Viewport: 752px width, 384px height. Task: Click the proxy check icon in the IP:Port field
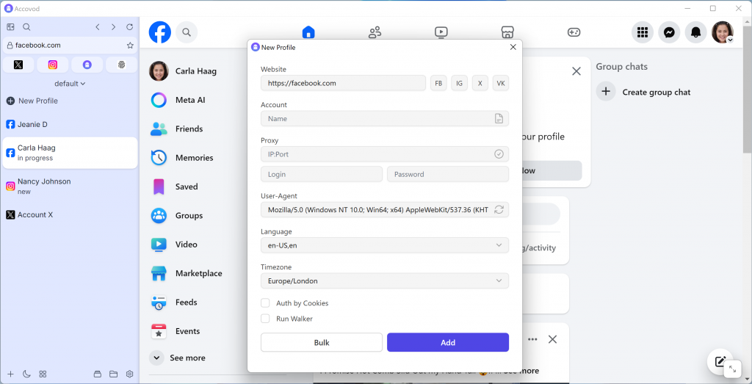(499, 154)
